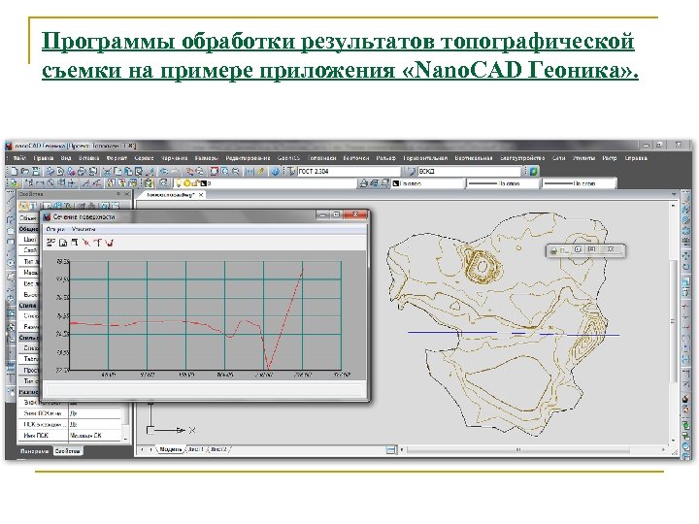
Task: Open the Справка menu
Action: pos(636,158)
